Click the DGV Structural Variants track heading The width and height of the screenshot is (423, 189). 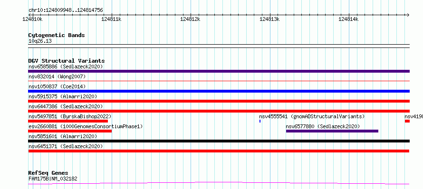click(x=67, y=61)
